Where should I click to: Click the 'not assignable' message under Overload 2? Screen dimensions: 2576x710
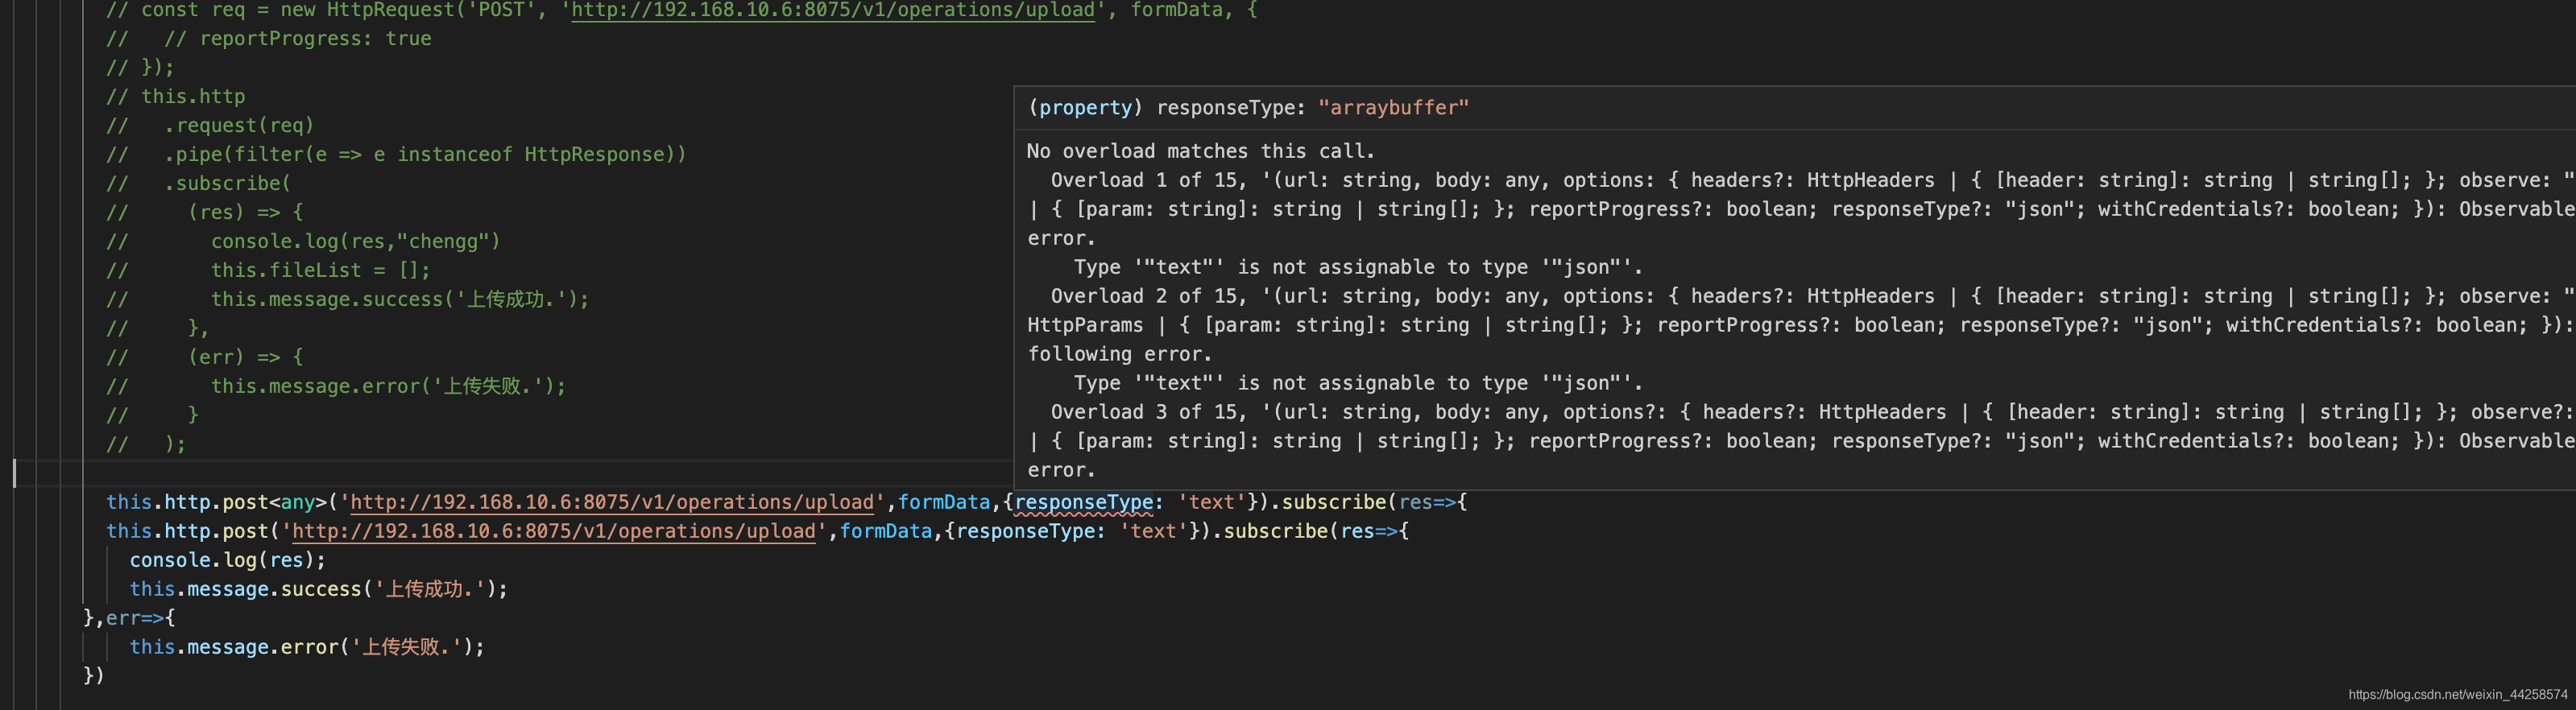click(x=1358, y=383)
